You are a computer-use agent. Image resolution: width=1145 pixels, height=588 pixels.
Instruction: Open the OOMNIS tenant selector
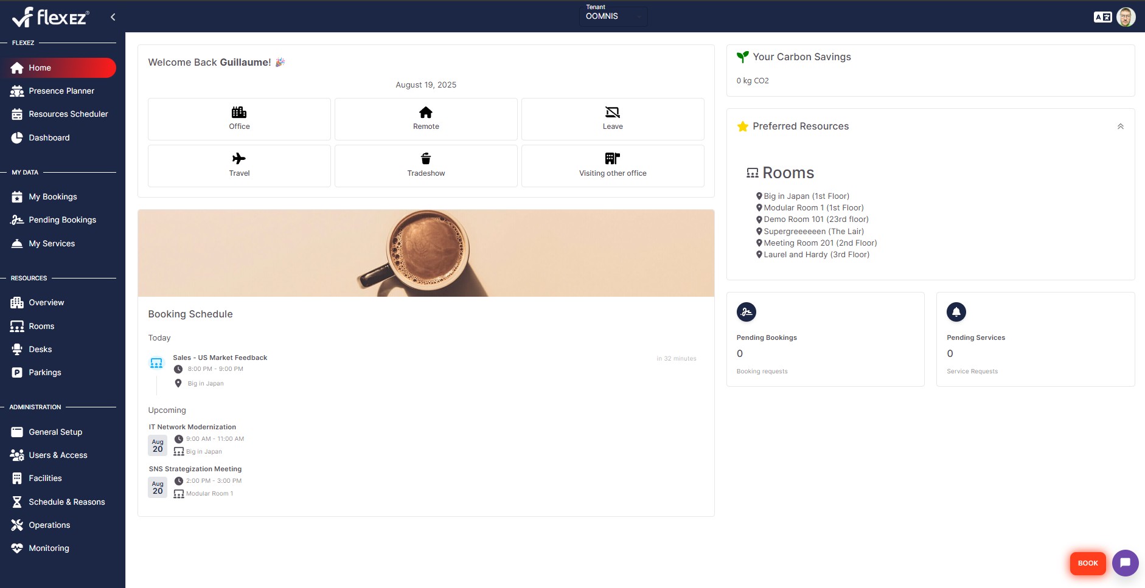click(x=613, y=16)
